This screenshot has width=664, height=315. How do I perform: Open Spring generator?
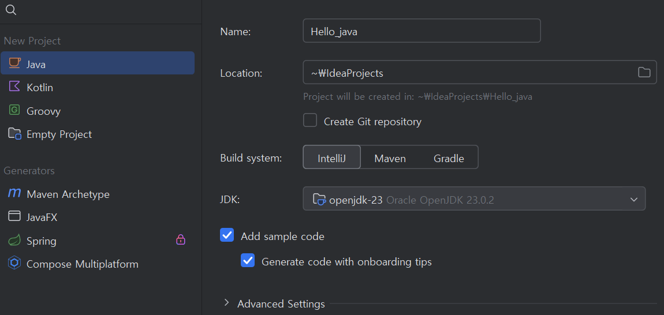[x=98, y=241]
